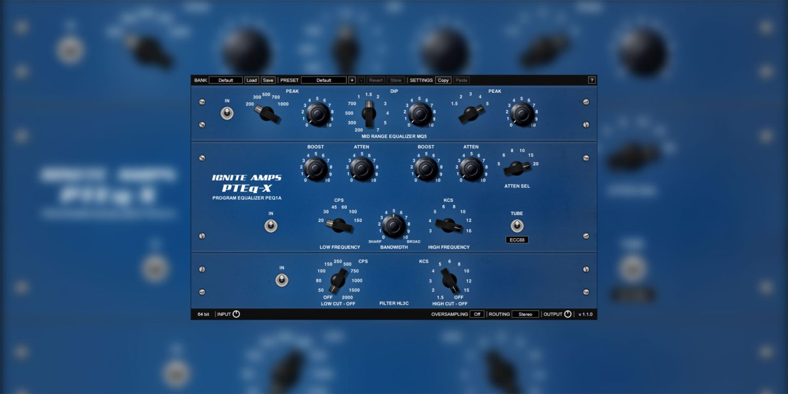This screenshot has height=394, width=788.
Task: Open the BANK Default selector
Action: [226, 80]
